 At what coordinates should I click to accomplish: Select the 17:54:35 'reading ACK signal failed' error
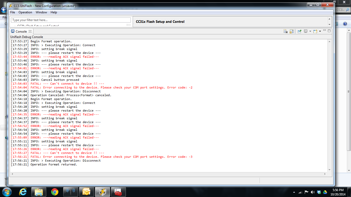pyautogui.click(x=55, y=114)
